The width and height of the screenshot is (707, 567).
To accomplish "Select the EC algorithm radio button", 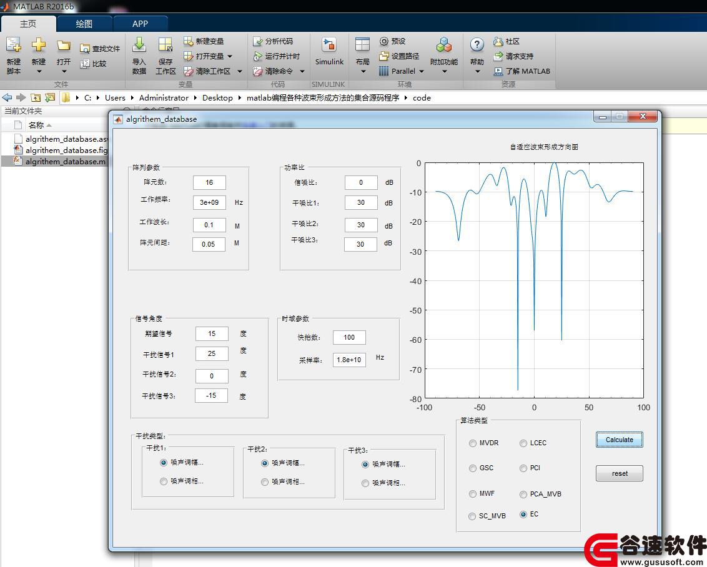I will (523, 515).
